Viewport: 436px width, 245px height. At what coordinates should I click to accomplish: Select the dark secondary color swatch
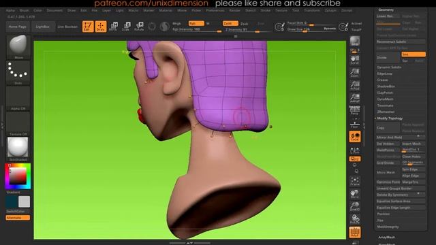[12, 201]
